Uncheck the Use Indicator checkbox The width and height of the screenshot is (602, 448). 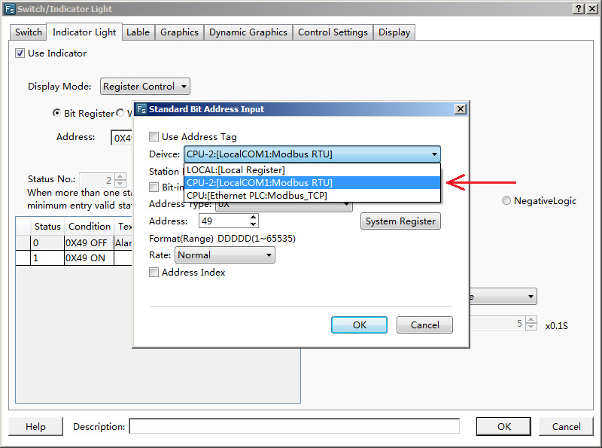pos(20,53)
